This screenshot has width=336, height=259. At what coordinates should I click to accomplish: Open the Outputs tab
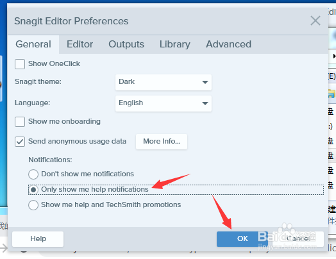126,44
